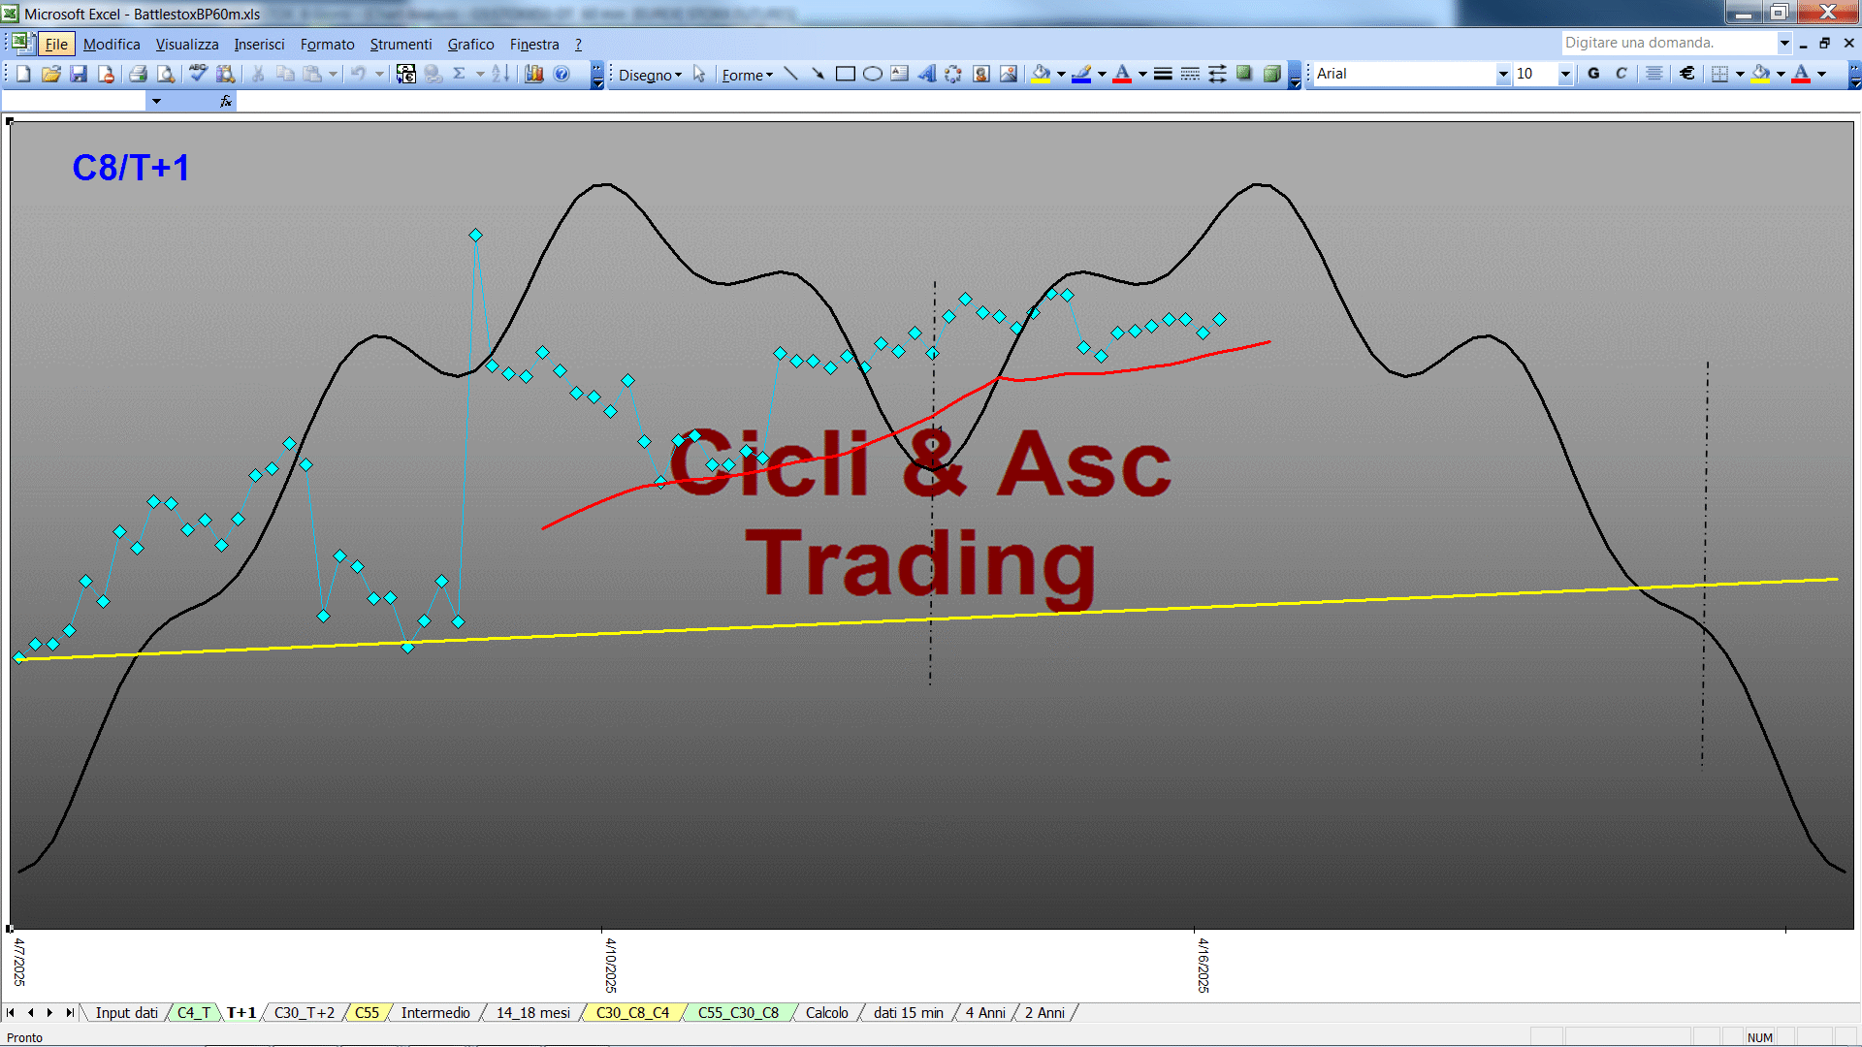Image resolution: width=1862 pixels, height=1047 pixels.
Task: Open the Visualizza menu
Action: click(187, 44)
